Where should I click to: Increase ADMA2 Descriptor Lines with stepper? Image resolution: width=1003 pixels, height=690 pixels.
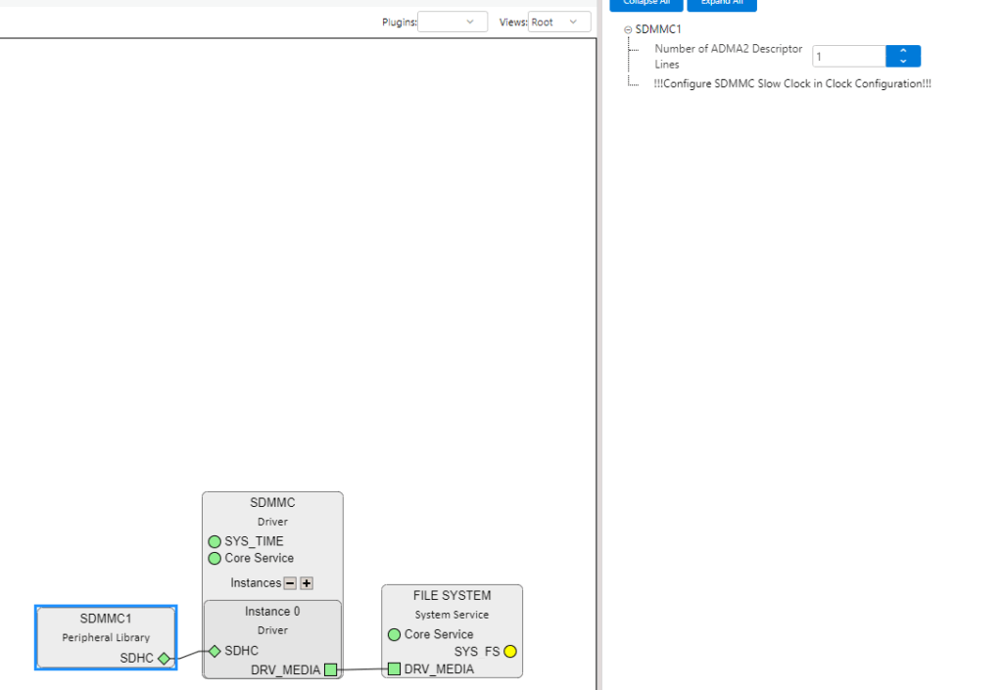(x=903, y=51)
